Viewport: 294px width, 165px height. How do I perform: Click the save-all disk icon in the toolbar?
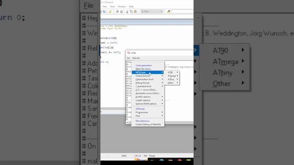104,11
